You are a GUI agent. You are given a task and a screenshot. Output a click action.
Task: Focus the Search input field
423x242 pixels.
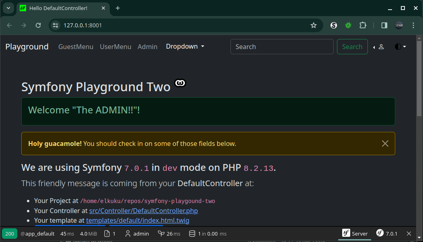282,47
